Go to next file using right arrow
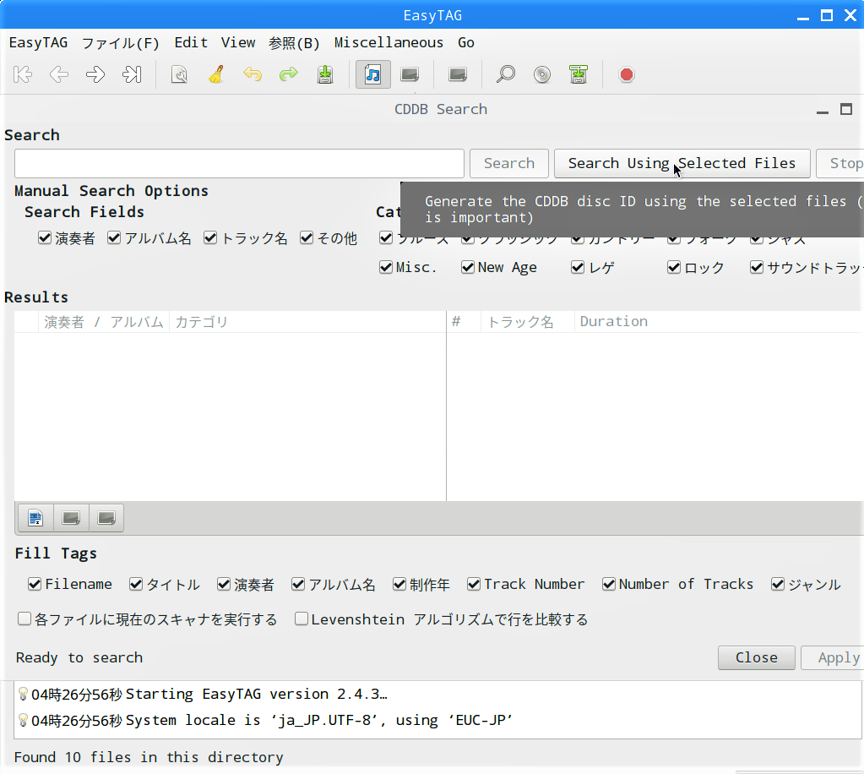 pos(95,74)
